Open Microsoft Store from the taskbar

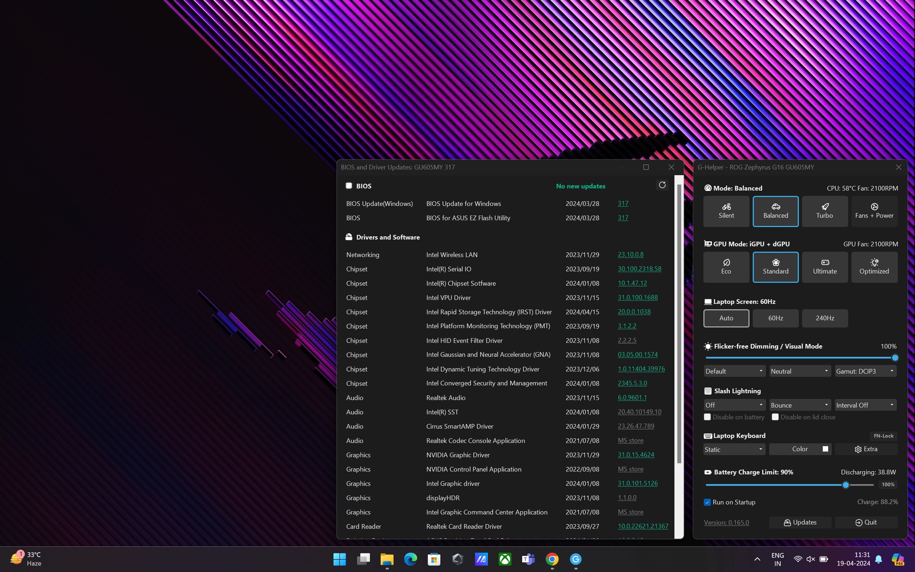[434, 559]
